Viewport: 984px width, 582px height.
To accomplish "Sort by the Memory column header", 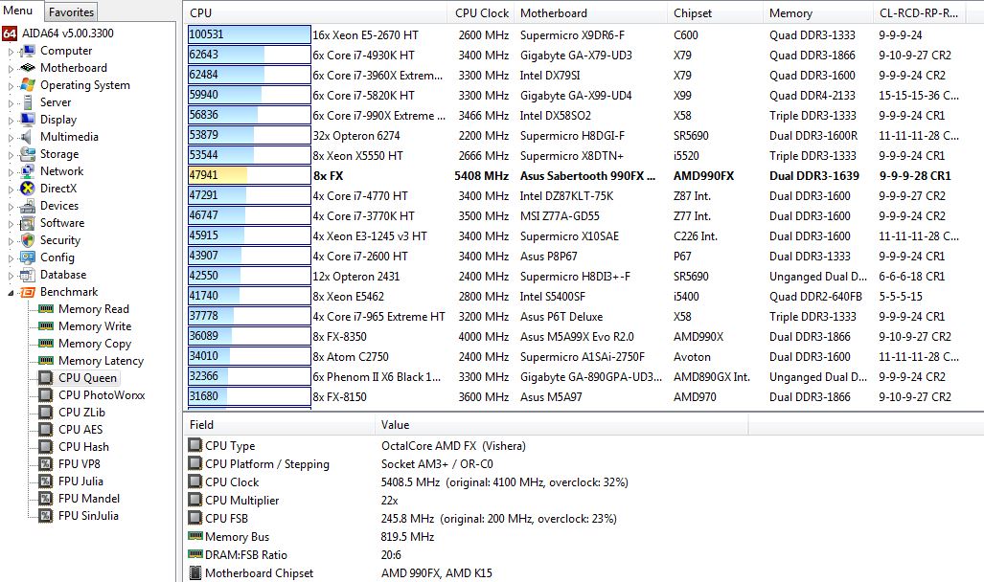I will tap(818, 12).
